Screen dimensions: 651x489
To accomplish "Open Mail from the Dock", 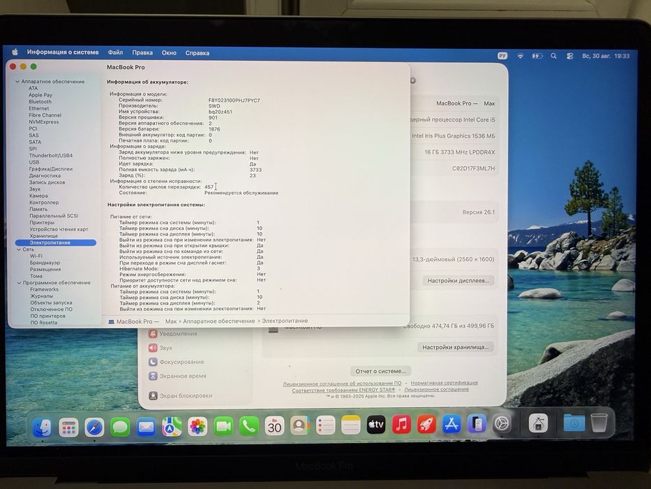I will [x=146, y=427].
